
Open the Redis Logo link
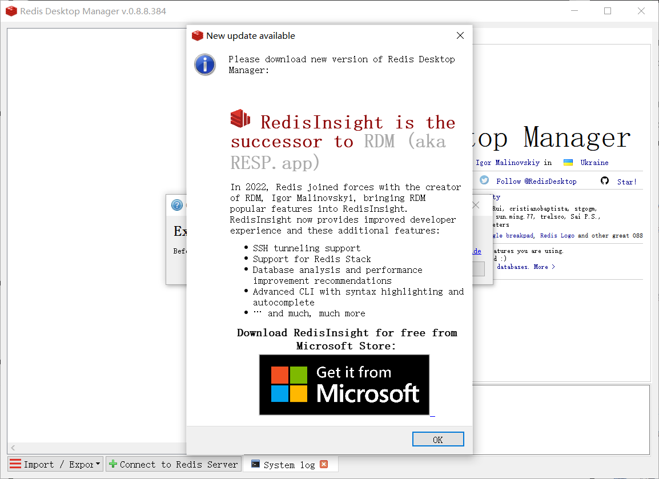557,235
